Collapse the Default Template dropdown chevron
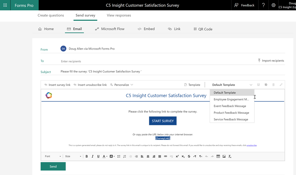This screenshot has height=175, width=296. point(251,85)
